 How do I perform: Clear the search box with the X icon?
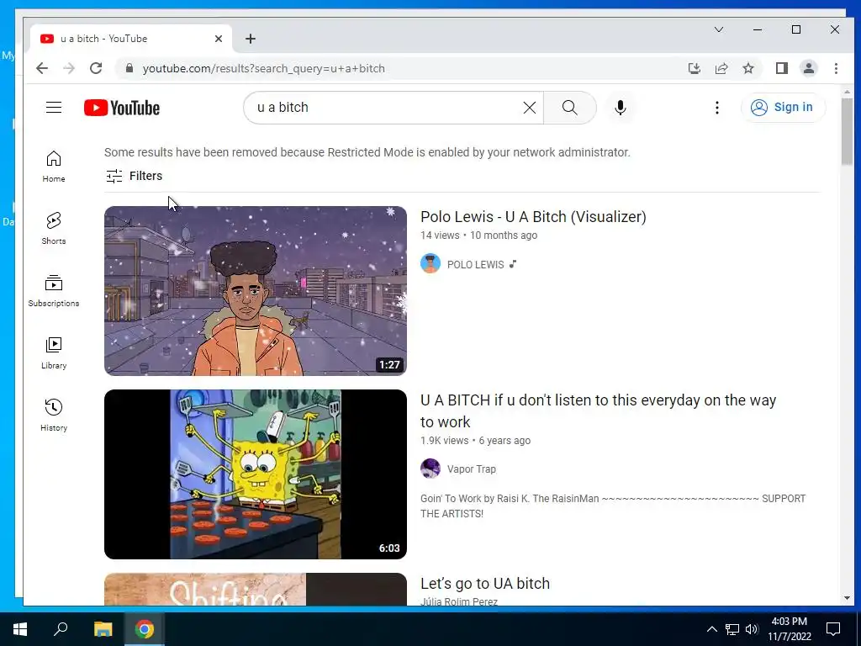530,108
